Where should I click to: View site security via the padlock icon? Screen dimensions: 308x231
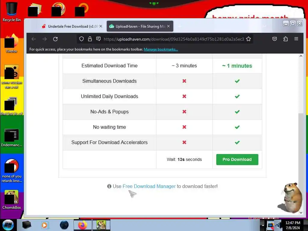pos(90,39)
